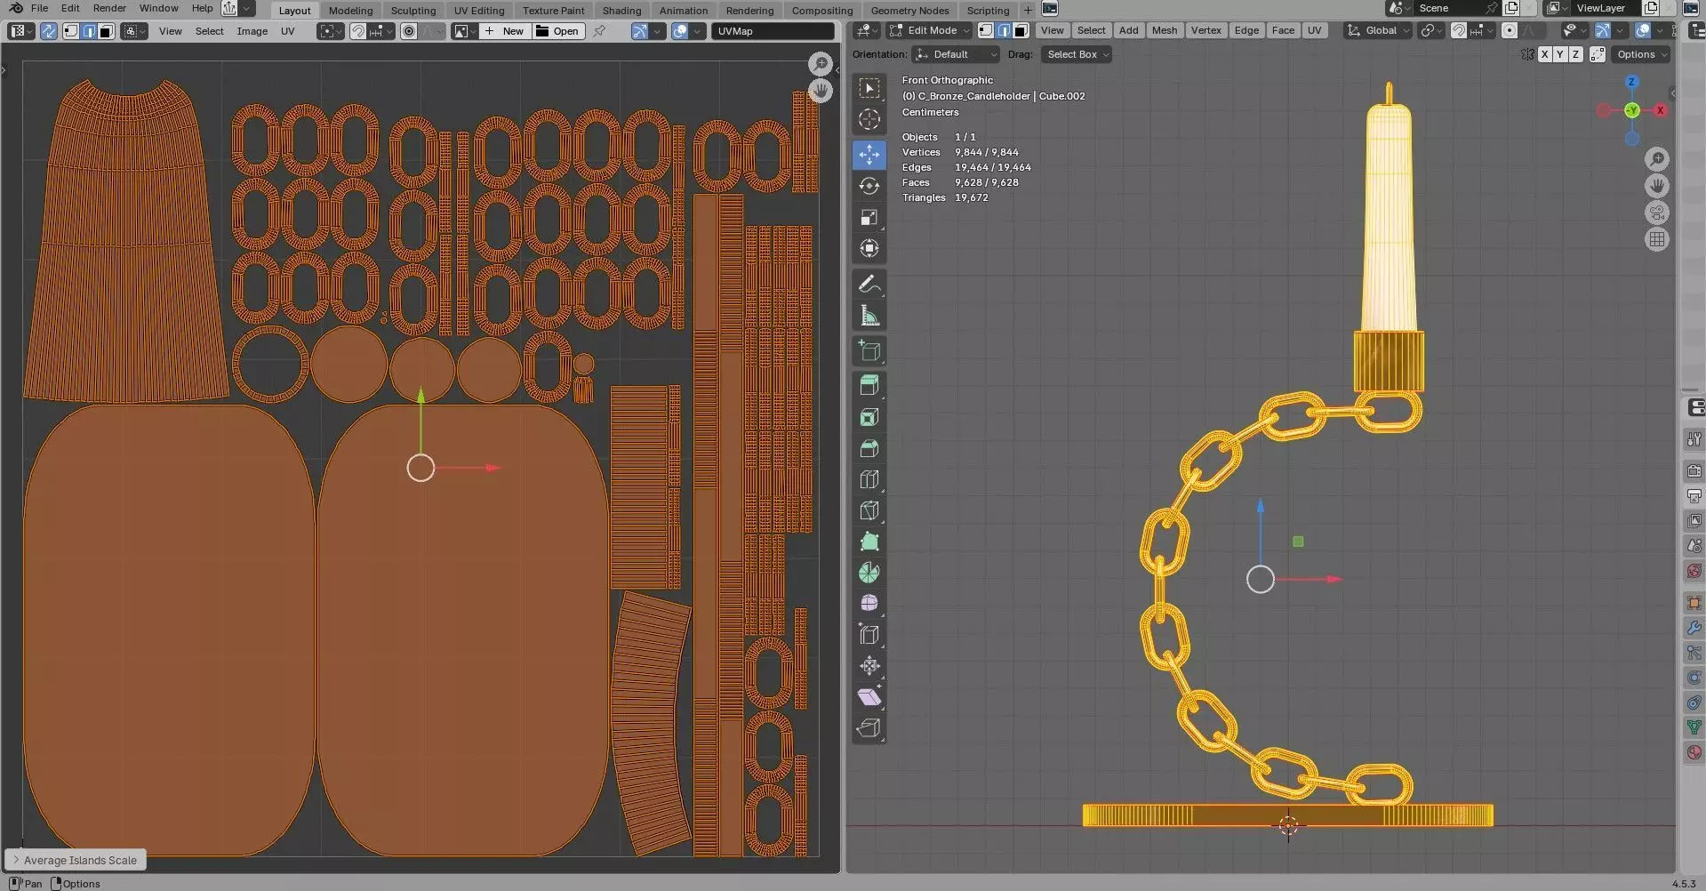The width and height of the screenshot is (1706, 891).
Task: Switch to the Modeling workspace tab
Action: [x=350, y=10]
